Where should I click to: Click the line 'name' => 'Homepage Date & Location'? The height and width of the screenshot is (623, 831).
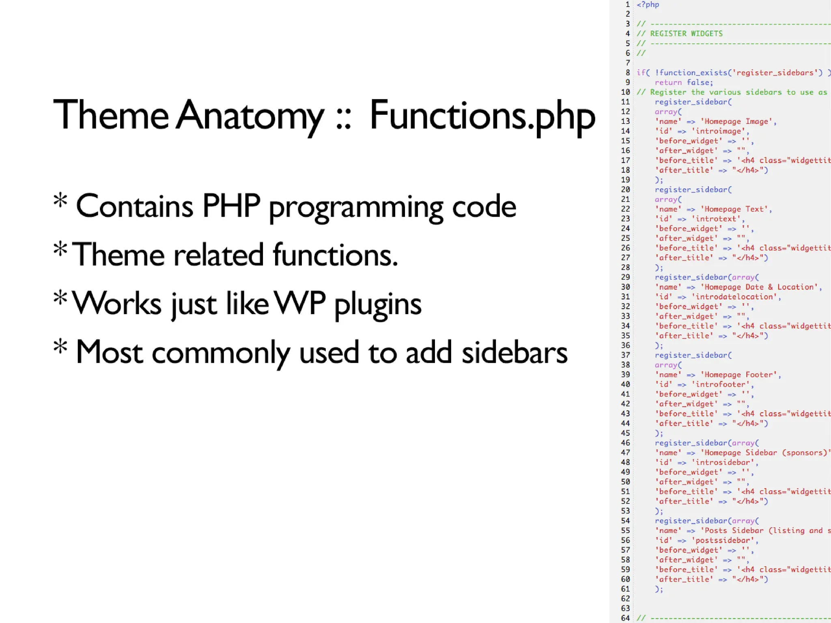tap(738, 287)
